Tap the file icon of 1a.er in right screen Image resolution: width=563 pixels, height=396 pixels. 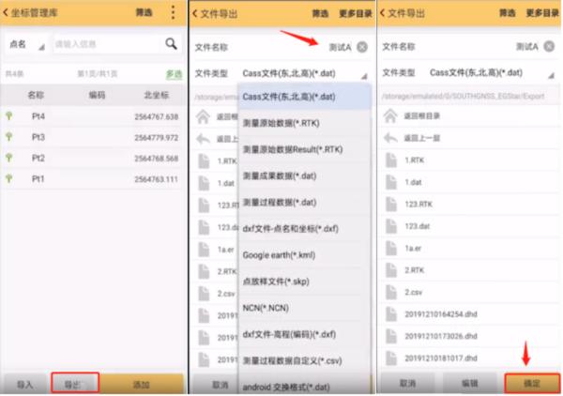[x=391, y=248]
